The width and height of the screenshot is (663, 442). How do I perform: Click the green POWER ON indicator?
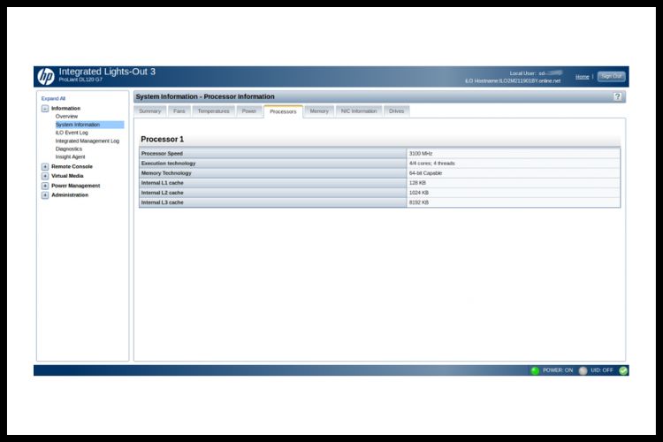tap(535, 370)
